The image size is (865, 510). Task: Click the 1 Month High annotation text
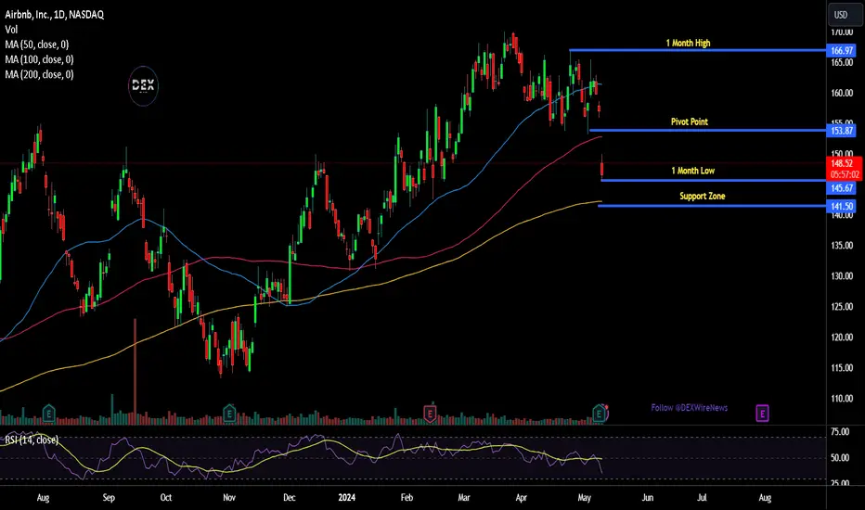pyautogui.click(x=688, y=43)
